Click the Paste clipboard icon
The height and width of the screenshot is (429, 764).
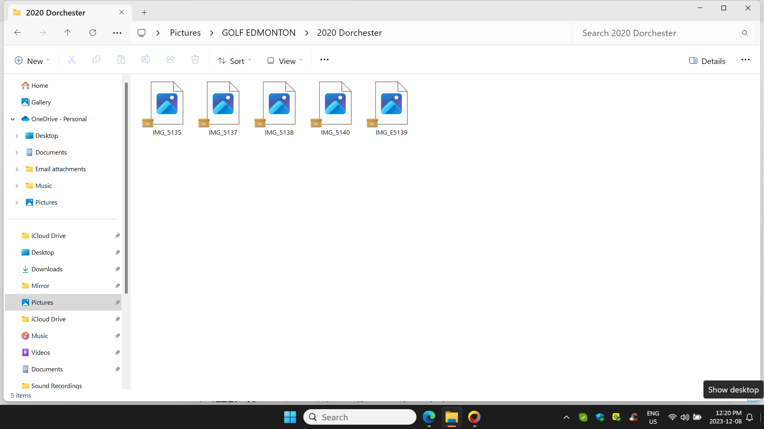click(x=121, y=60)
